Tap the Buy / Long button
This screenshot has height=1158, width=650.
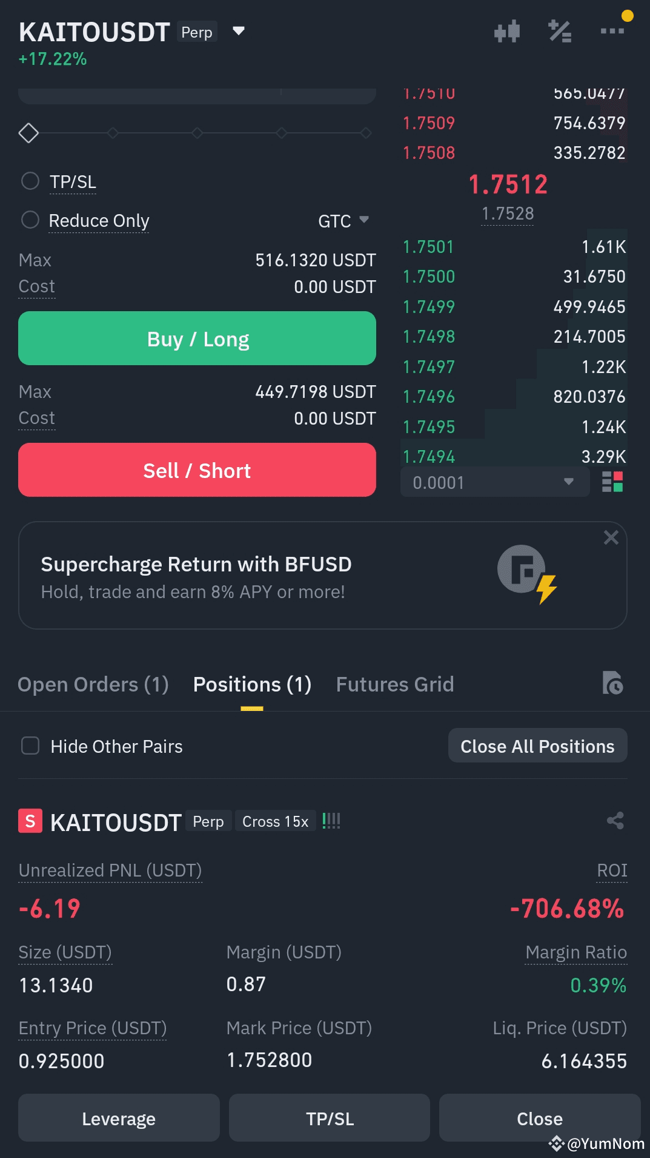197,338
